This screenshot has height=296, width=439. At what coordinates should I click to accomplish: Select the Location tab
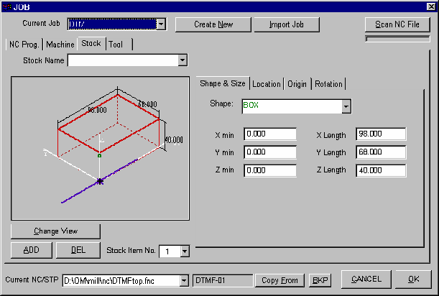pos(266,84)
